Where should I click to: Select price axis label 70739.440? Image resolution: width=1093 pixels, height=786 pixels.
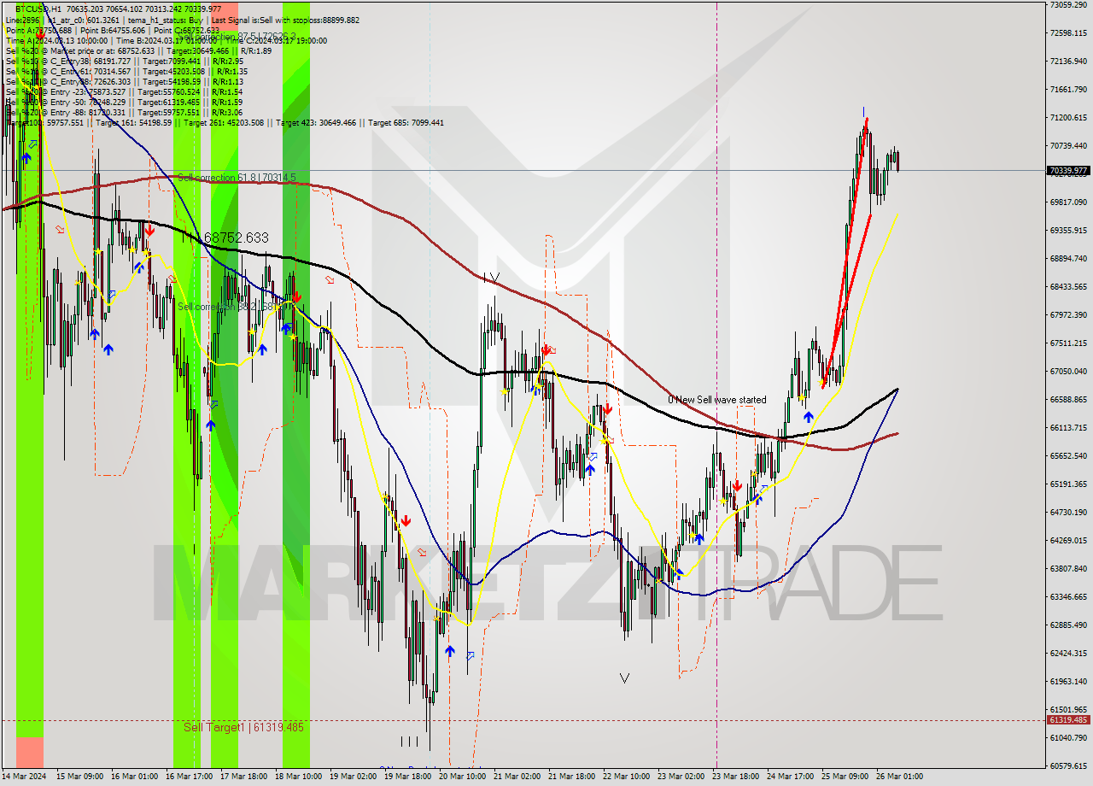point(1067,146)
